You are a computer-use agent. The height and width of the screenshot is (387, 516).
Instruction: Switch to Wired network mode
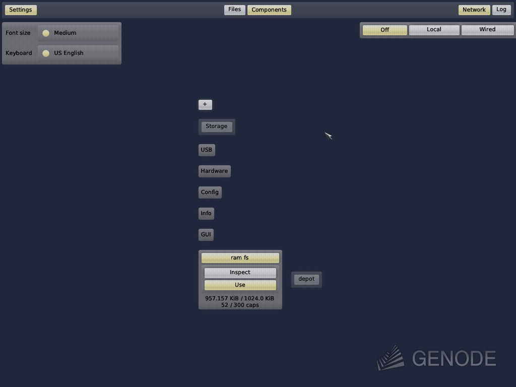tap(487, 30)
